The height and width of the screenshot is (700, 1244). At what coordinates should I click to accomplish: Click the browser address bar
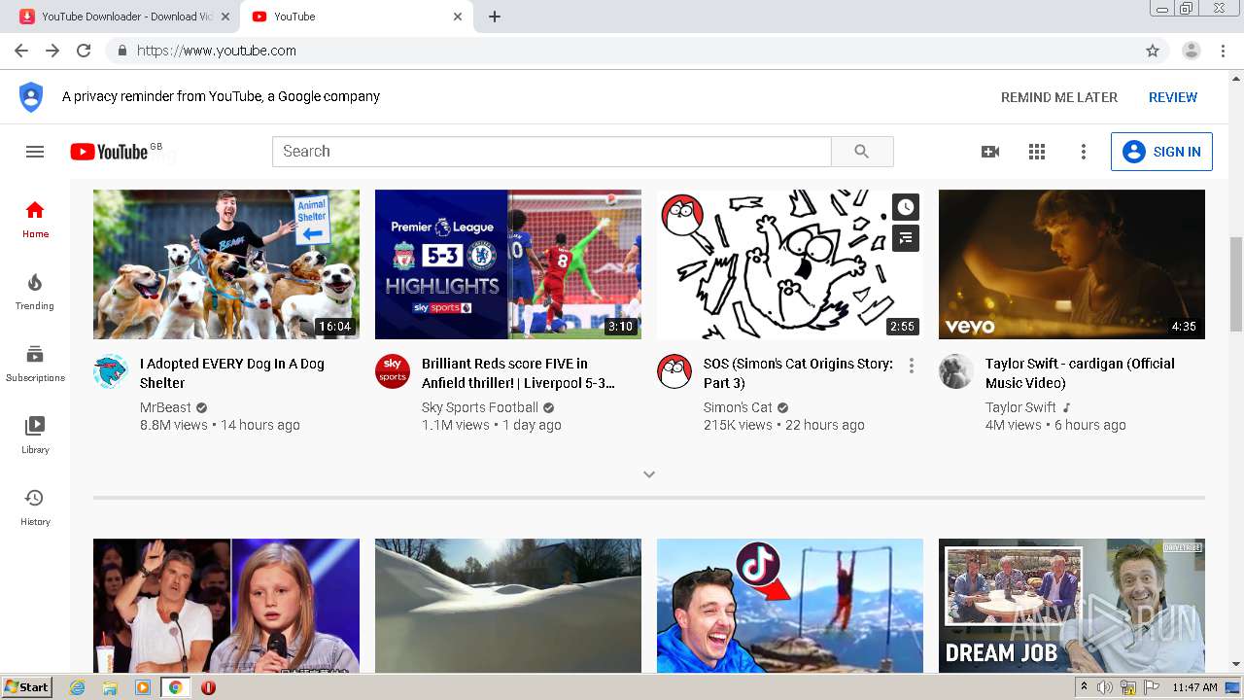(x=622, y=51)
